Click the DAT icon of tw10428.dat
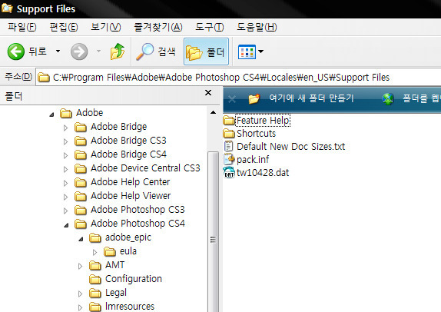The width and height of the screenshot is (441, 312). pos(229,172)
